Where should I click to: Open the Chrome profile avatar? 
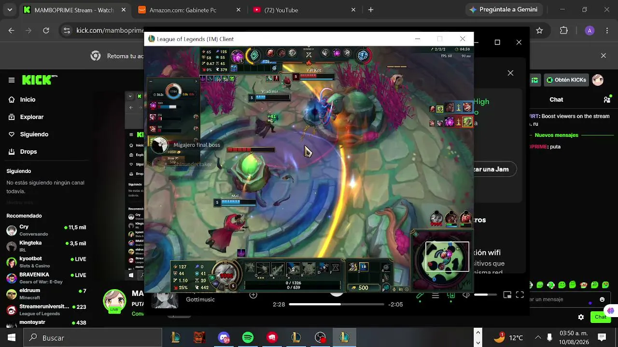point(590,30)
